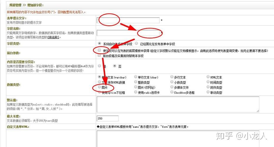The image size is (274, 147).
Task: Click the 自定义表单HTML textarea
Action: pyautogui.click(x=178, y=139)
